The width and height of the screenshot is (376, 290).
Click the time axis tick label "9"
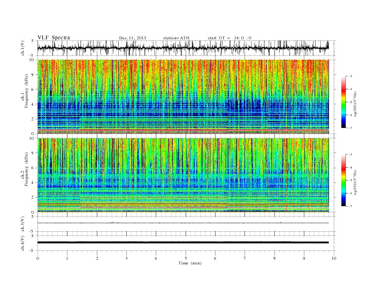point(304,258)
